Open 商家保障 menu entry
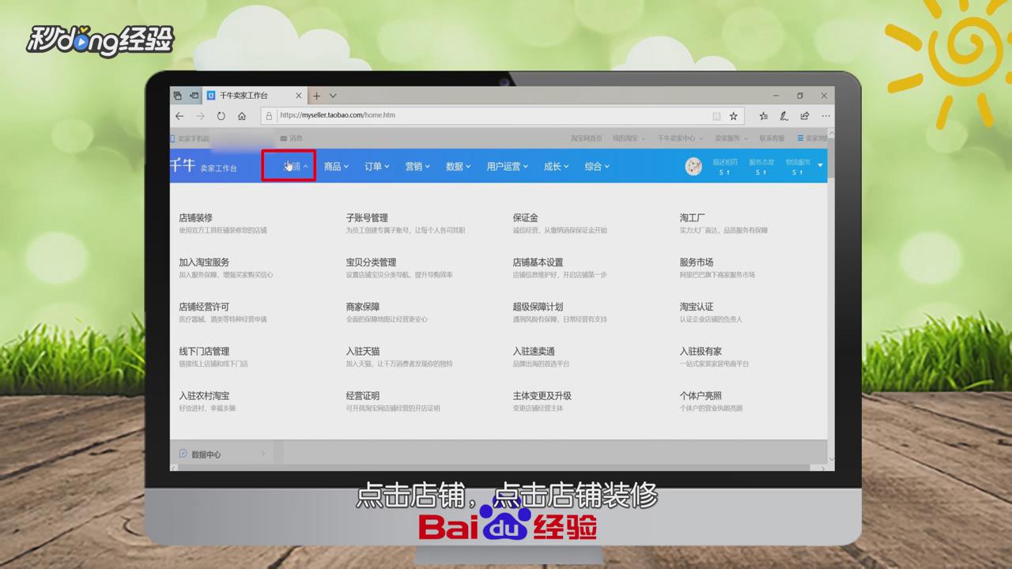This screenshot has width=1012, height=569. (363, 307)
